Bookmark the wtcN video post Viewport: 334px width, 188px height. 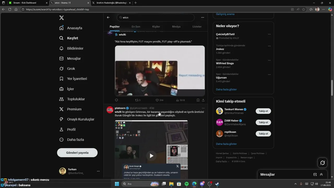(x=198, y=100)
